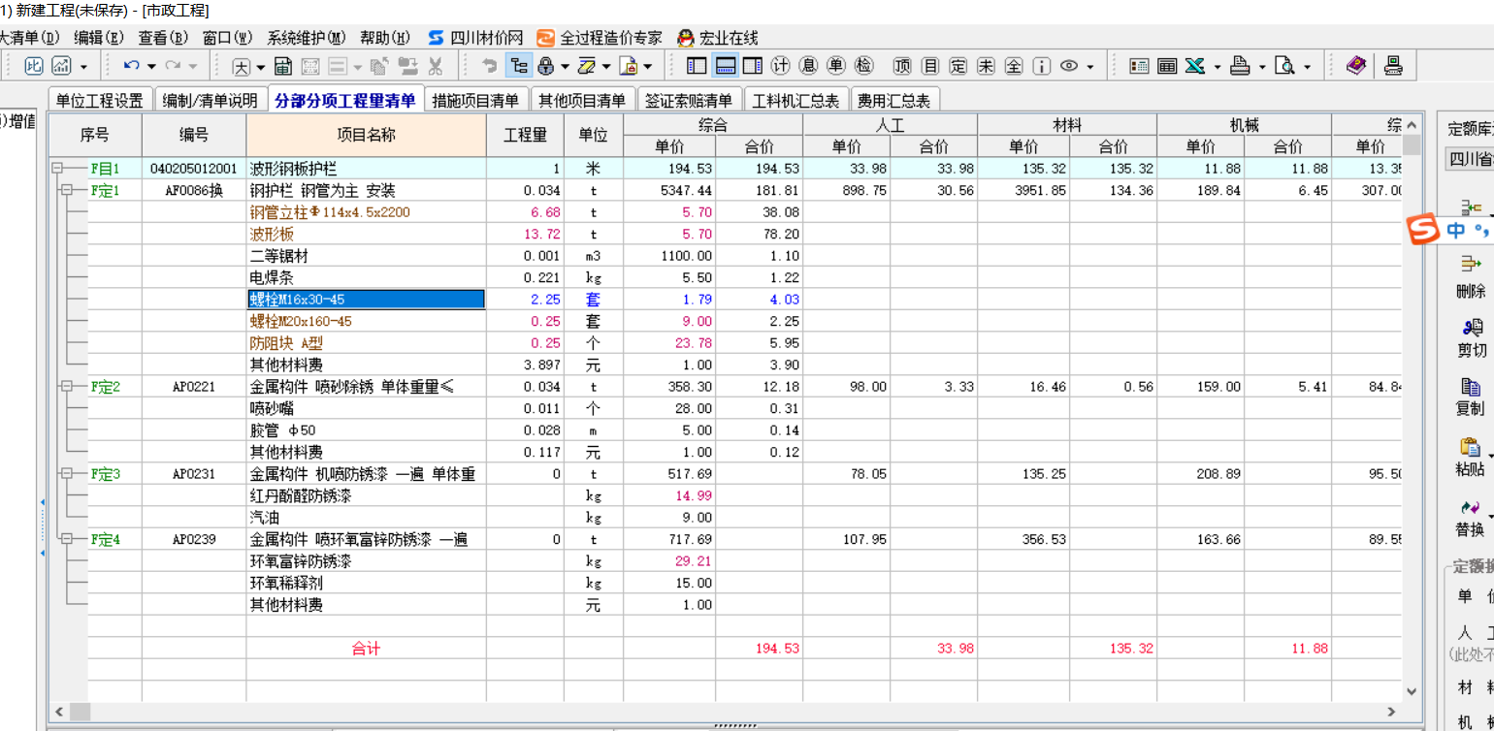Toggle the eye visibility toolbar icon
Screen dimensions: 1494x731
1069,66
